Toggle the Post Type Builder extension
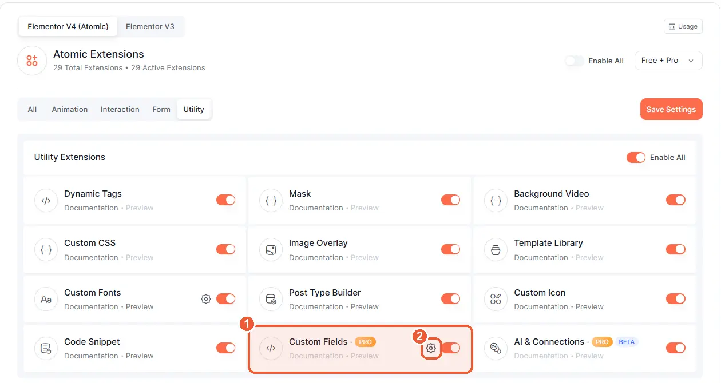Image resolution: width=721 pixels, height=383 pixels. point(450,298)
